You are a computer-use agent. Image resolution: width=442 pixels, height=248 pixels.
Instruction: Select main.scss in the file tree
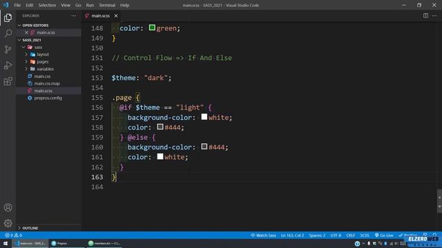[48, 91]
